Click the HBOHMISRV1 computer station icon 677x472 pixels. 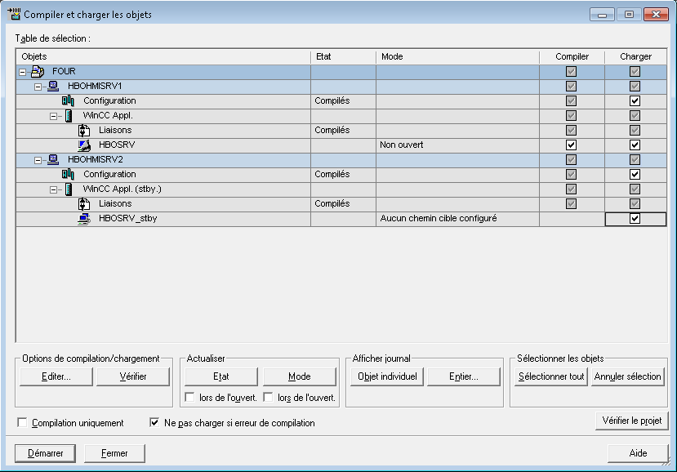[53, 87]
